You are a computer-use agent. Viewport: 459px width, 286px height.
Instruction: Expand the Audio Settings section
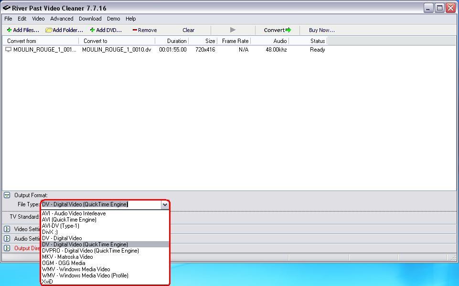(x=7, y=239)
